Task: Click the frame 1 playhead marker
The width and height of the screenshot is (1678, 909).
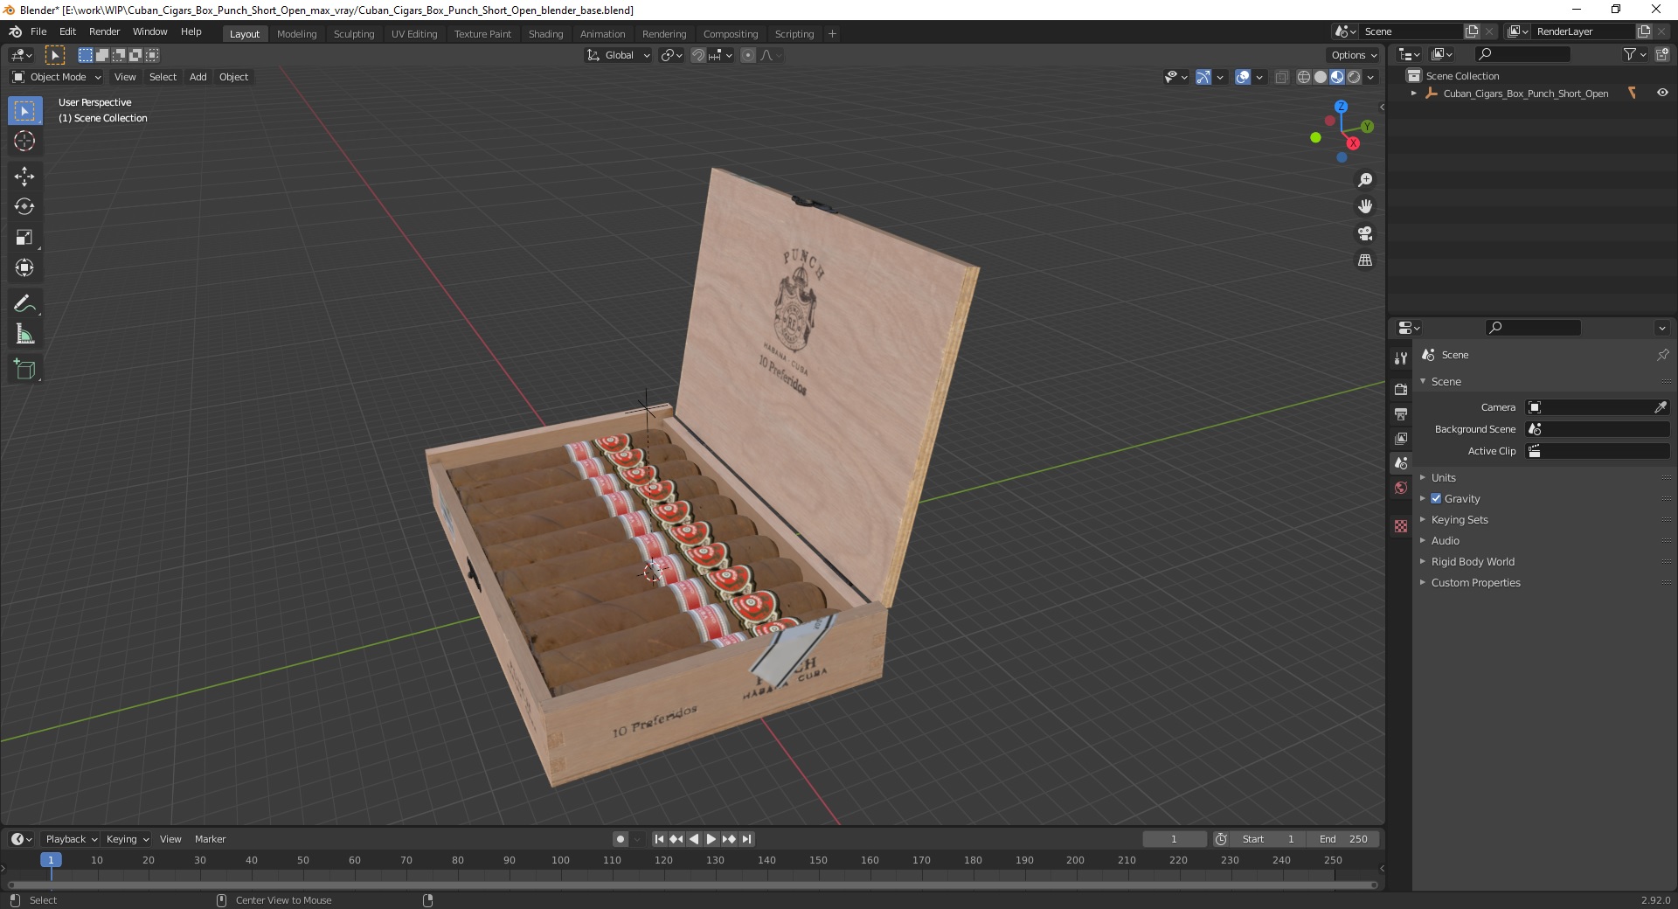Action: [51, 860]
